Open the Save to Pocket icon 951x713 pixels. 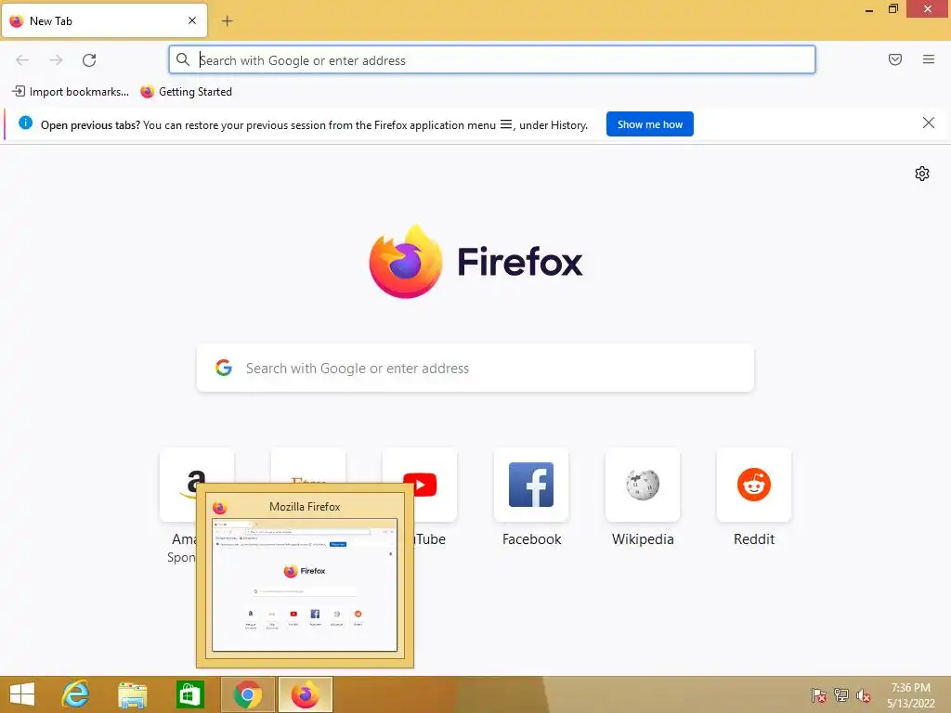[x=895, y=59]
